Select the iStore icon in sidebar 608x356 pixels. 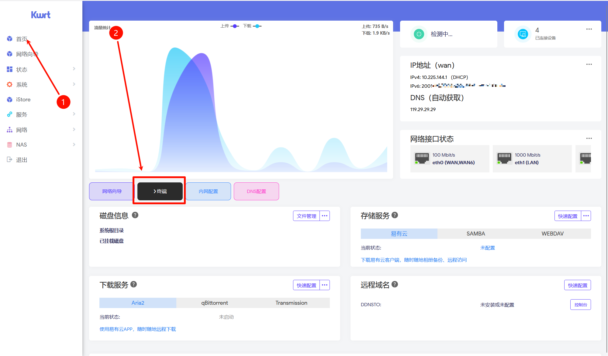tap(9, 99)
